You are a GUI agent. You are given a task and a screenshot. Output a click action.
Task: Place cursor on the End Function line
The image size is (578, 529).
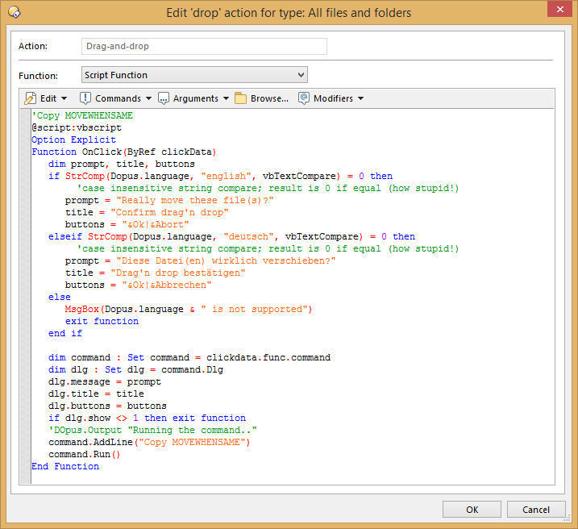[65, 466]
